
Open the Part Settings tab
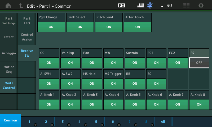coord(9,21)
